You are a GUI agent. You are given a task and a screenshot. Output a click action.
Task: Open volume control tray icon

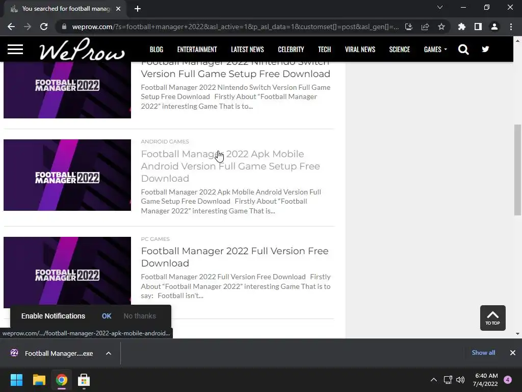(x=460, y=380)
